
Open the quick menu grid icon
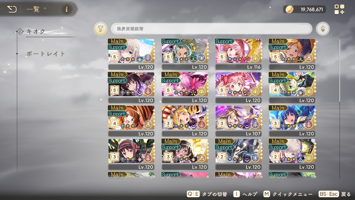click(x=339, y=9)
